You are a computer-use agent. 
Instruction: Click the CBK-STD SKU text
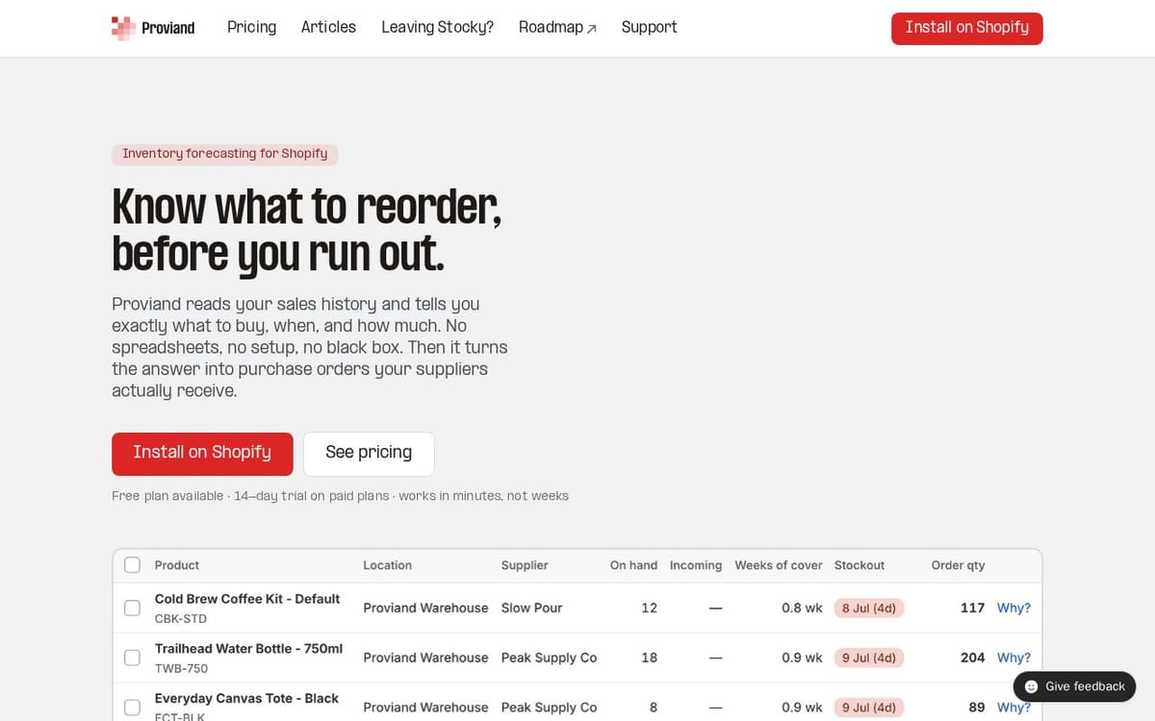(x=181, y=619)
